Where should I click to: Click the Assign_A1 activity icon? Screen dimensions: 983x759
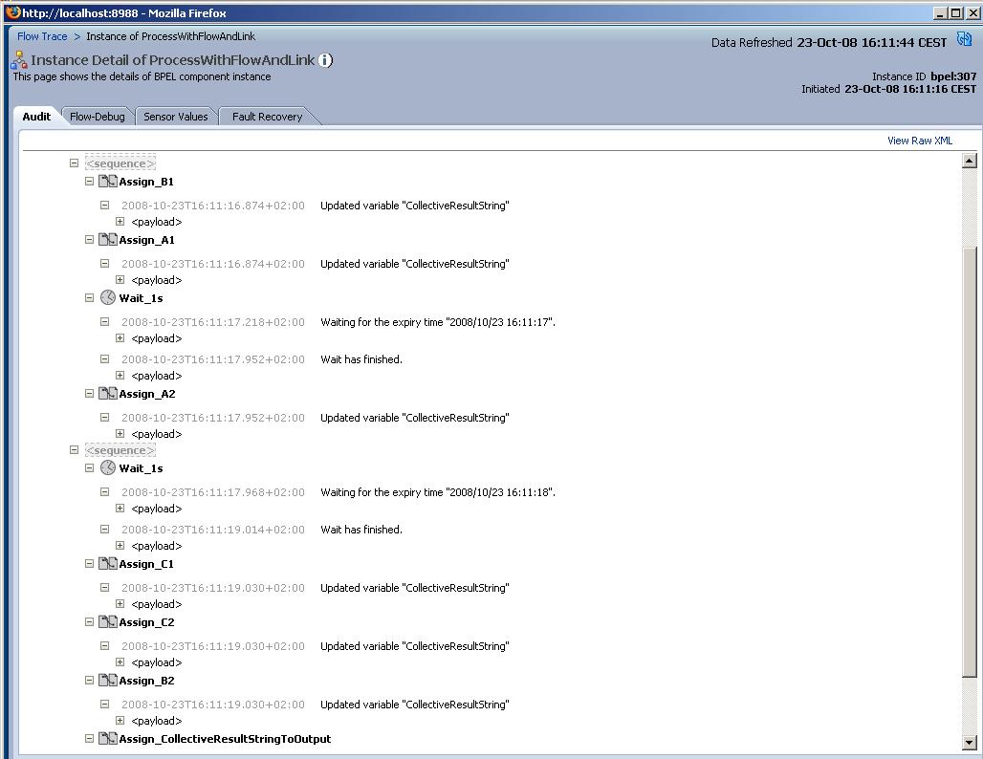(x=108, y=240)
